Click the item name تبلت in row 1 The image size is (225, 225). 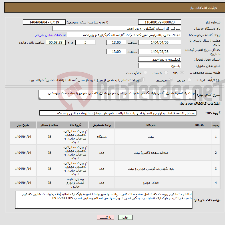point(151,137)
